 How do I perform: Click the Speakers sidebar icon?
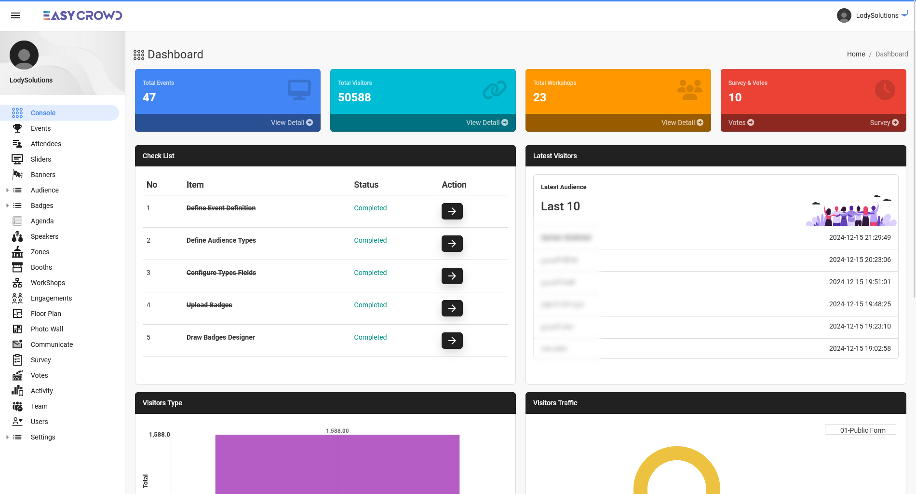pos(17,236)
